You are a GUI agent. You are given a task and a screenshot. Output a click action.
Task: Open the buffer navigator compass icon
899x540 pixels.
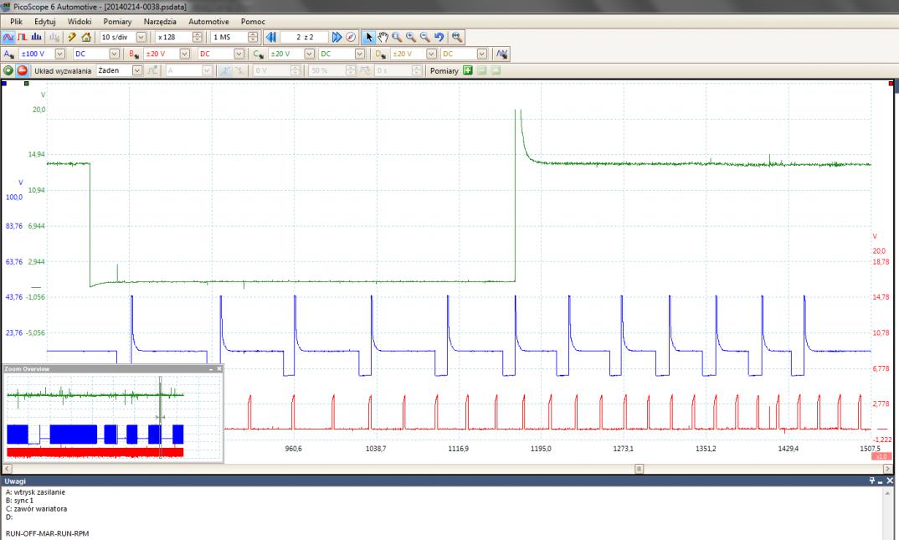350,38
